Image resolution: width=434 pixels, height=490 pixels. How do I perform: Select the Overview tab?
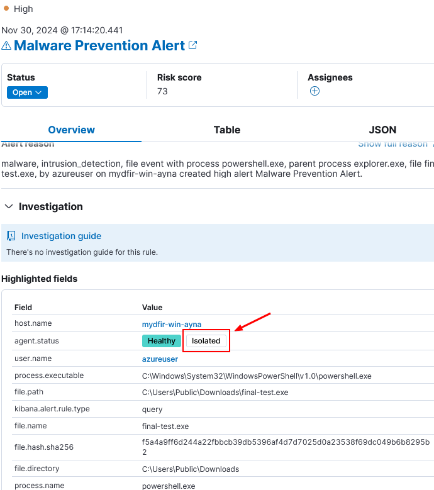[71, 130]
